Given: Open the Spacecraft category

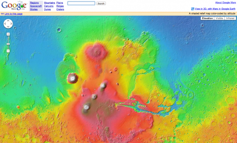Looking at the screenshot, I should point(36,6).
